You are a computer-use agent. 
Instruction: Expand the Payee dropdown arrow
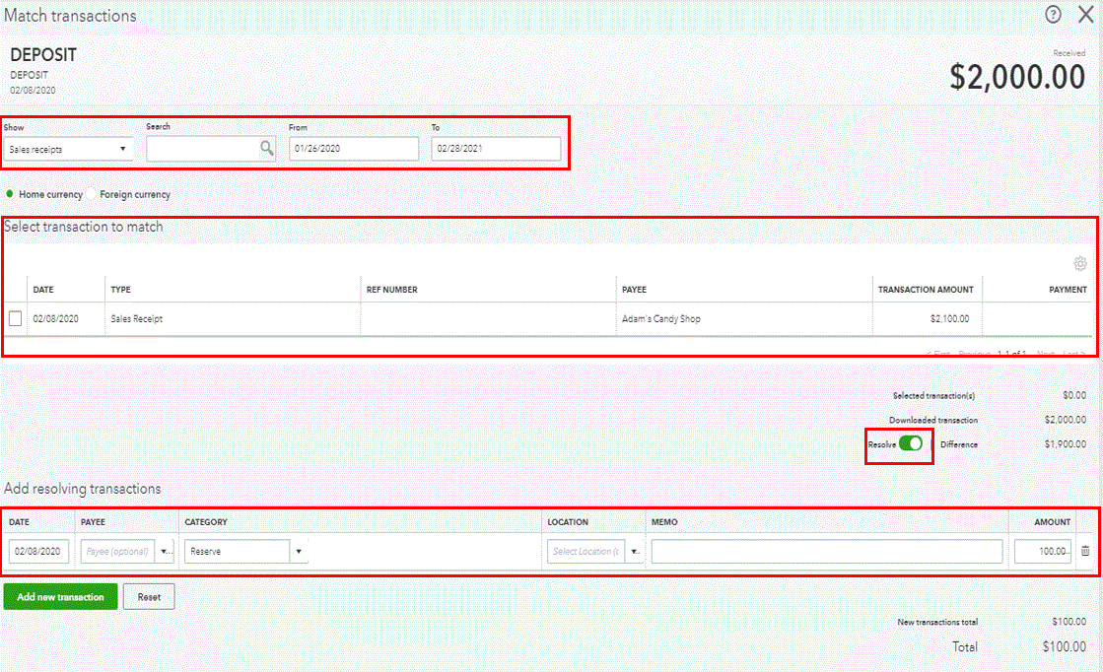coord(166,551)
